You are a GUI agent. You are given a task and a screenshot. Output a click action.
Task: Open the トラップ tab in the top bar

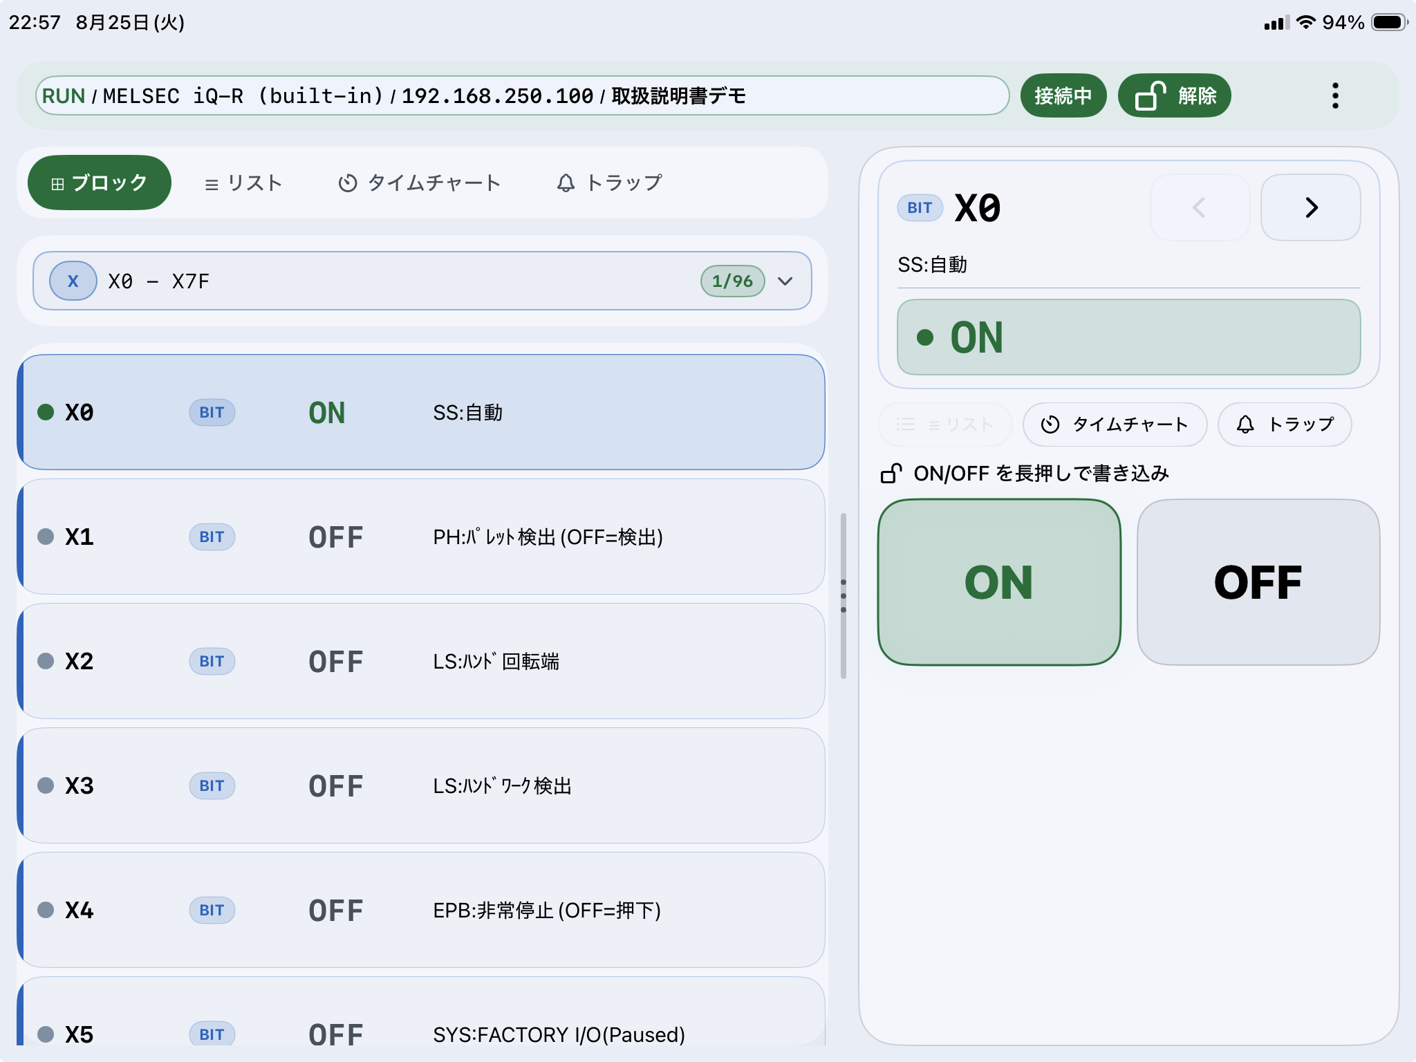coord(609,183)
